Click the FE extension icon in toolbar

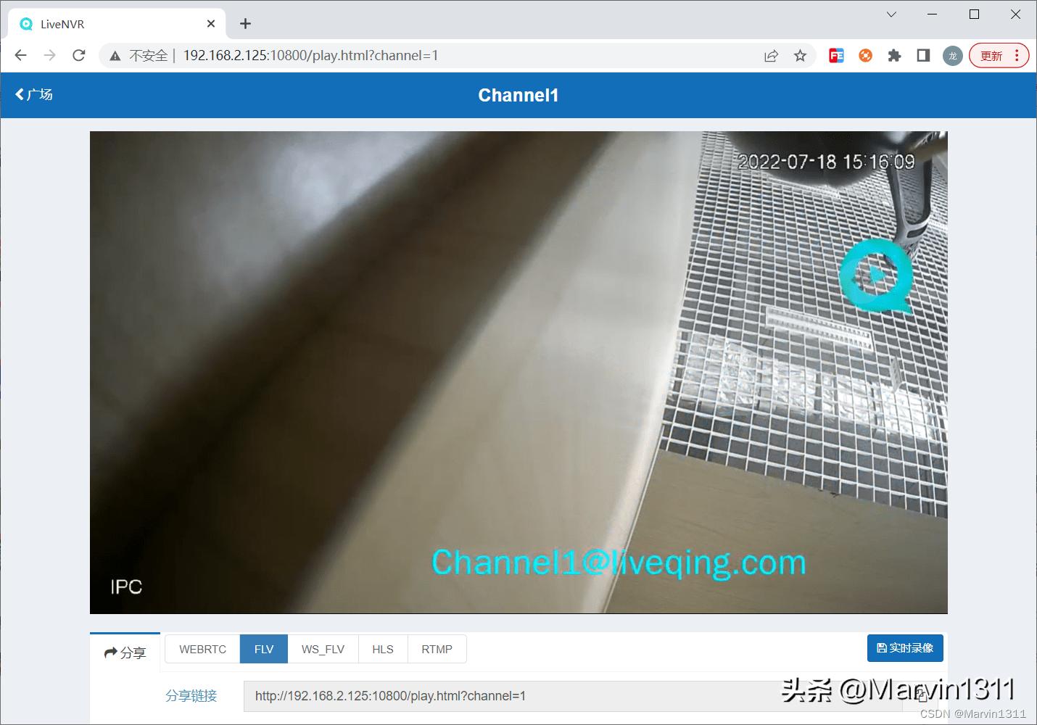coord(835,55)
